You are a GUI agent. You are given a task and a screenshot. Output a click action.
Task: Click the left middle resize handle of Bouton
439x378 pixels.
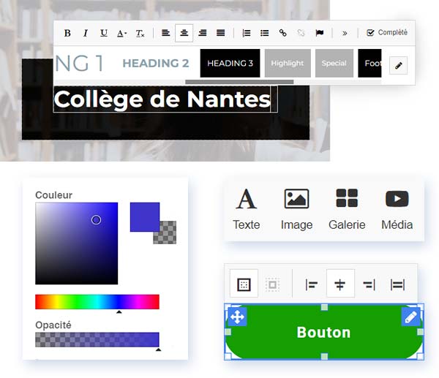tap(228, 332)
